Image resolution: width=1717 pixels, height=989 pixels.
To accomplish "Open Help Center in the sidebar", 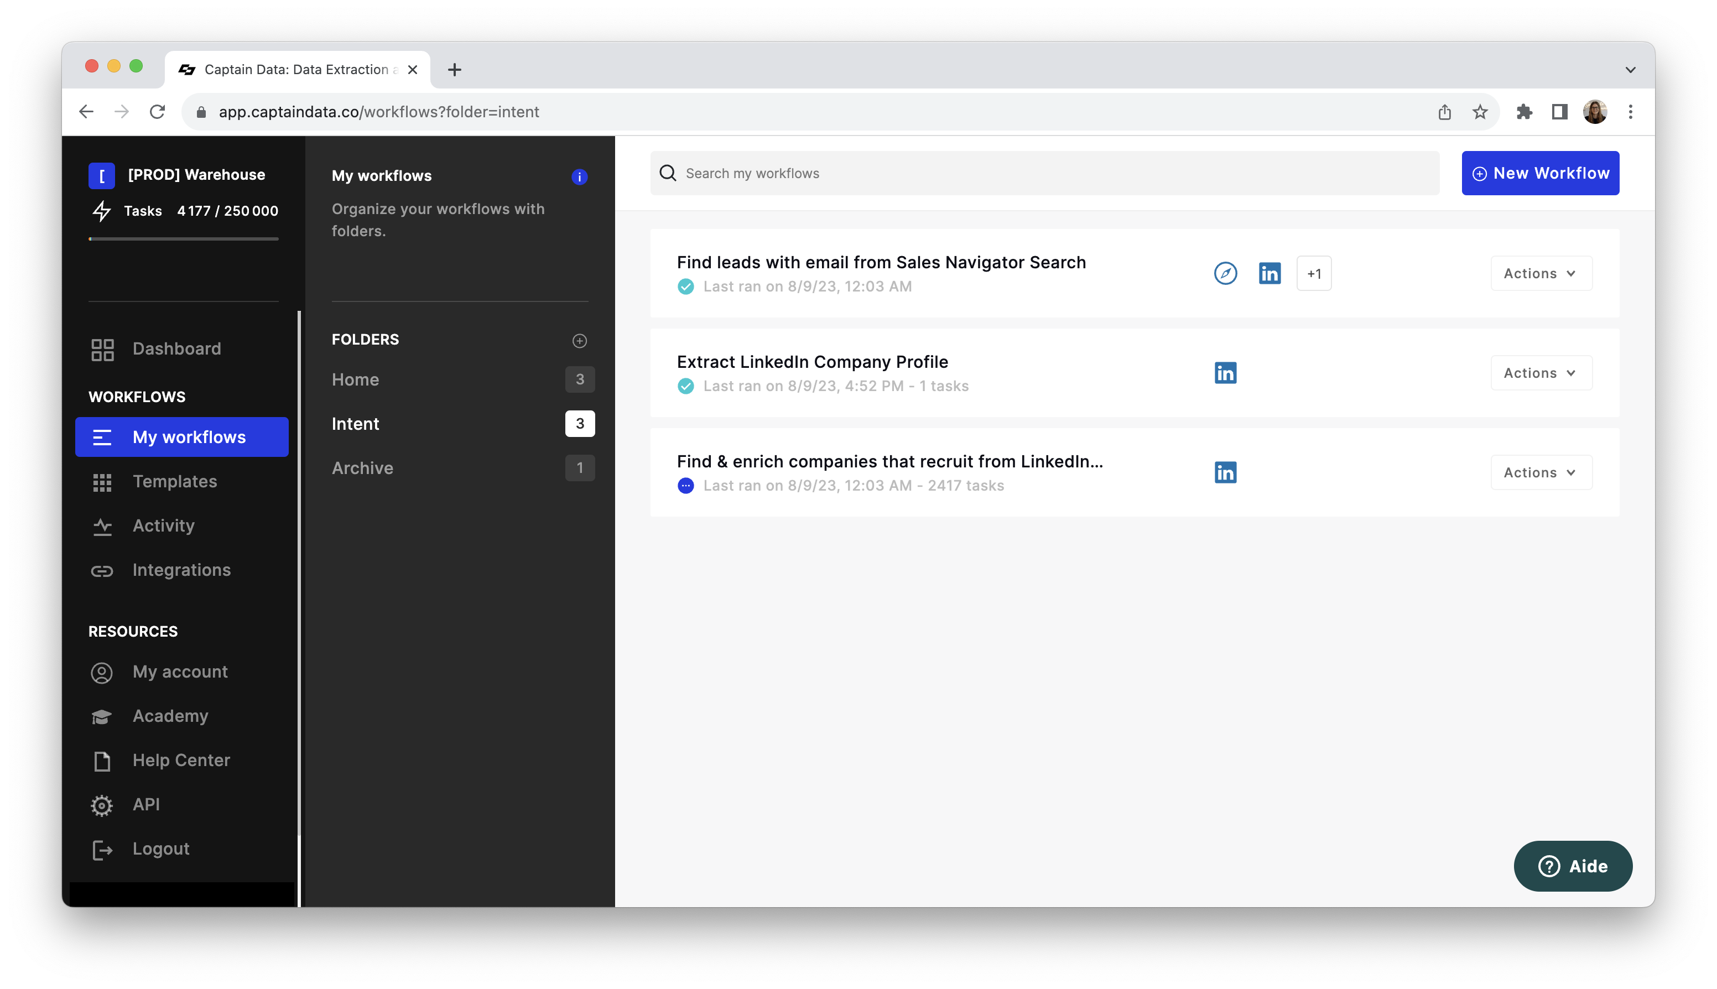I will (182, 760).
